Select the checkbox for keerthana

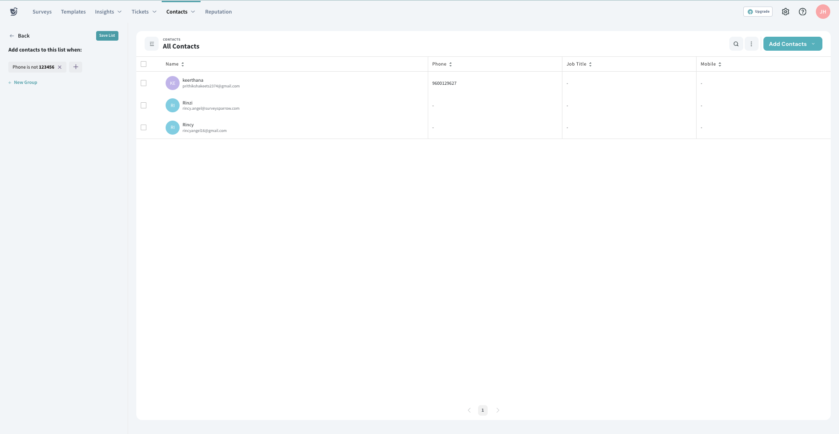pyautogui.click(x=143, y=83)
